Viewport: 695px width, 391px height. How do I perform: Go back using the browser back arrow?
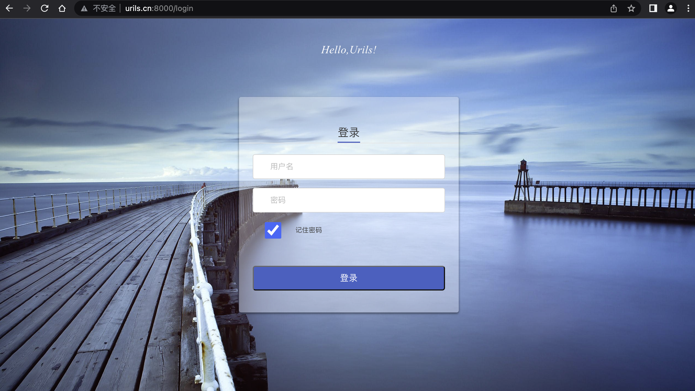tap(9, 8)
